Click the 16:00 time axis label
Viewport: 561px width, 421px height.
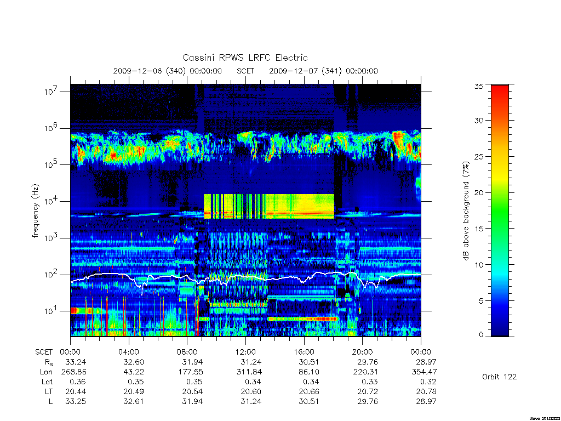tap(304, 352)
